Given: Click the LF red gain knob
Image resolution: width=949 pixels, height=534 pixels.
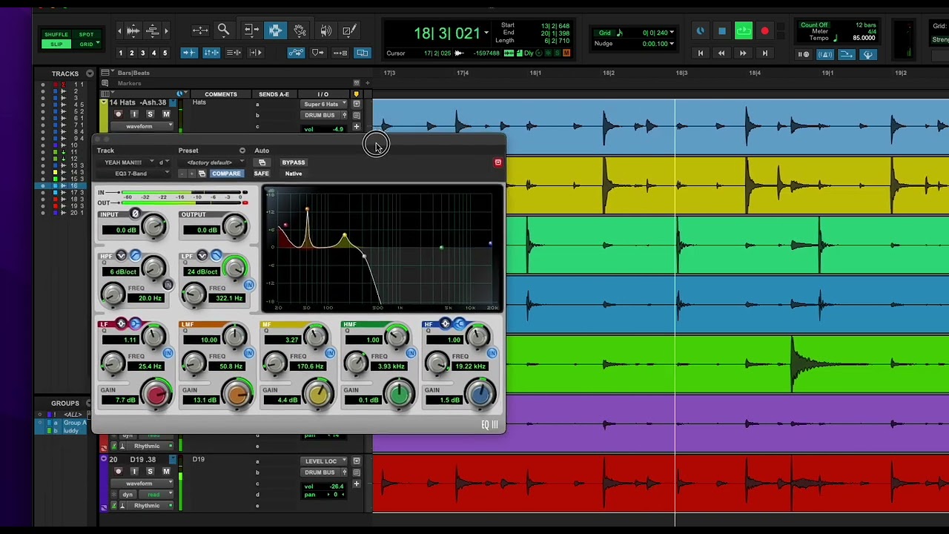Looking at the screenshot, I should 156,395.
